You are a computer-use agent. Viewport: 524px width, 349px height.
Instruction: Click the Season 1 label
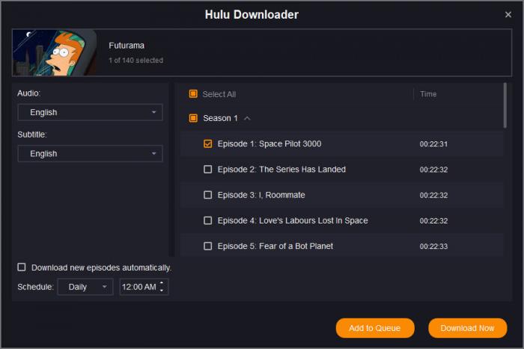[x=220, y=118]
